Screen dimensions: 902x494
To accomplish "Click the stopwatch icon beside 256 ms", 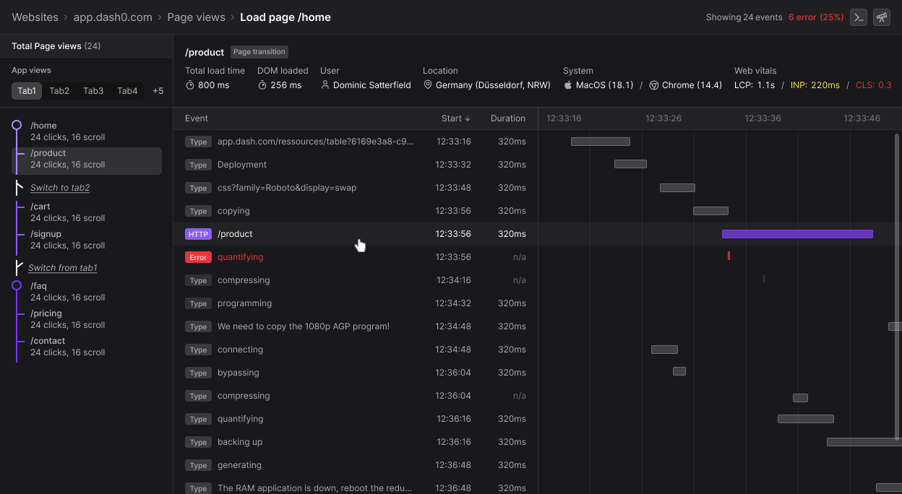I will (x=262, y=85).
